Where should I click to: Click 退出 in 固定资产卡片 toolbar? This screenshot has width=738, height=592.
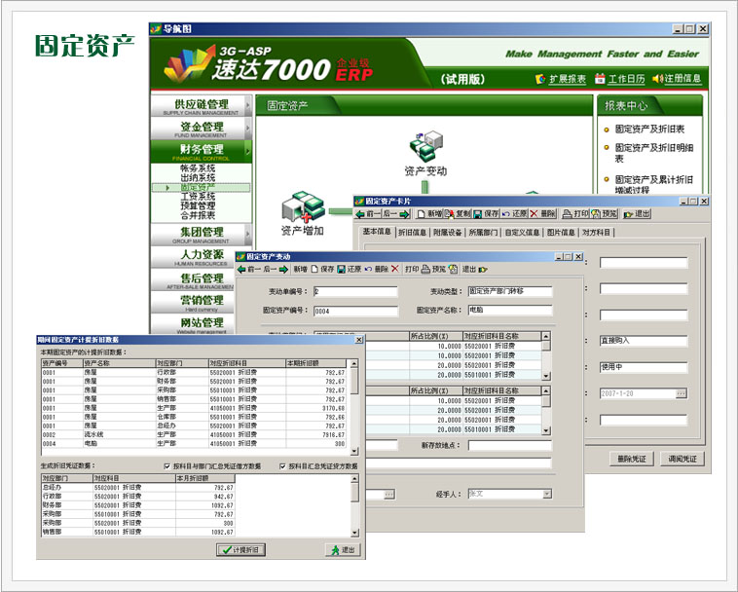click(637, 214)
